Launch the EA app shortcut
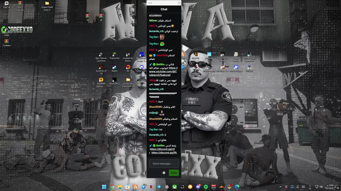This screenshot has height=191, width=341. point(128,69)
